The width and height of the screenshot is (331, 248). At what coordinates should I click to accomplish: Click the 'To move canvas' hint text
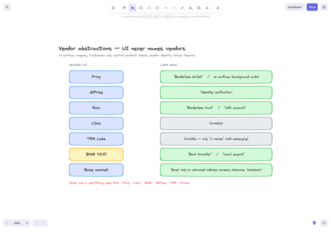coord(165,17)
